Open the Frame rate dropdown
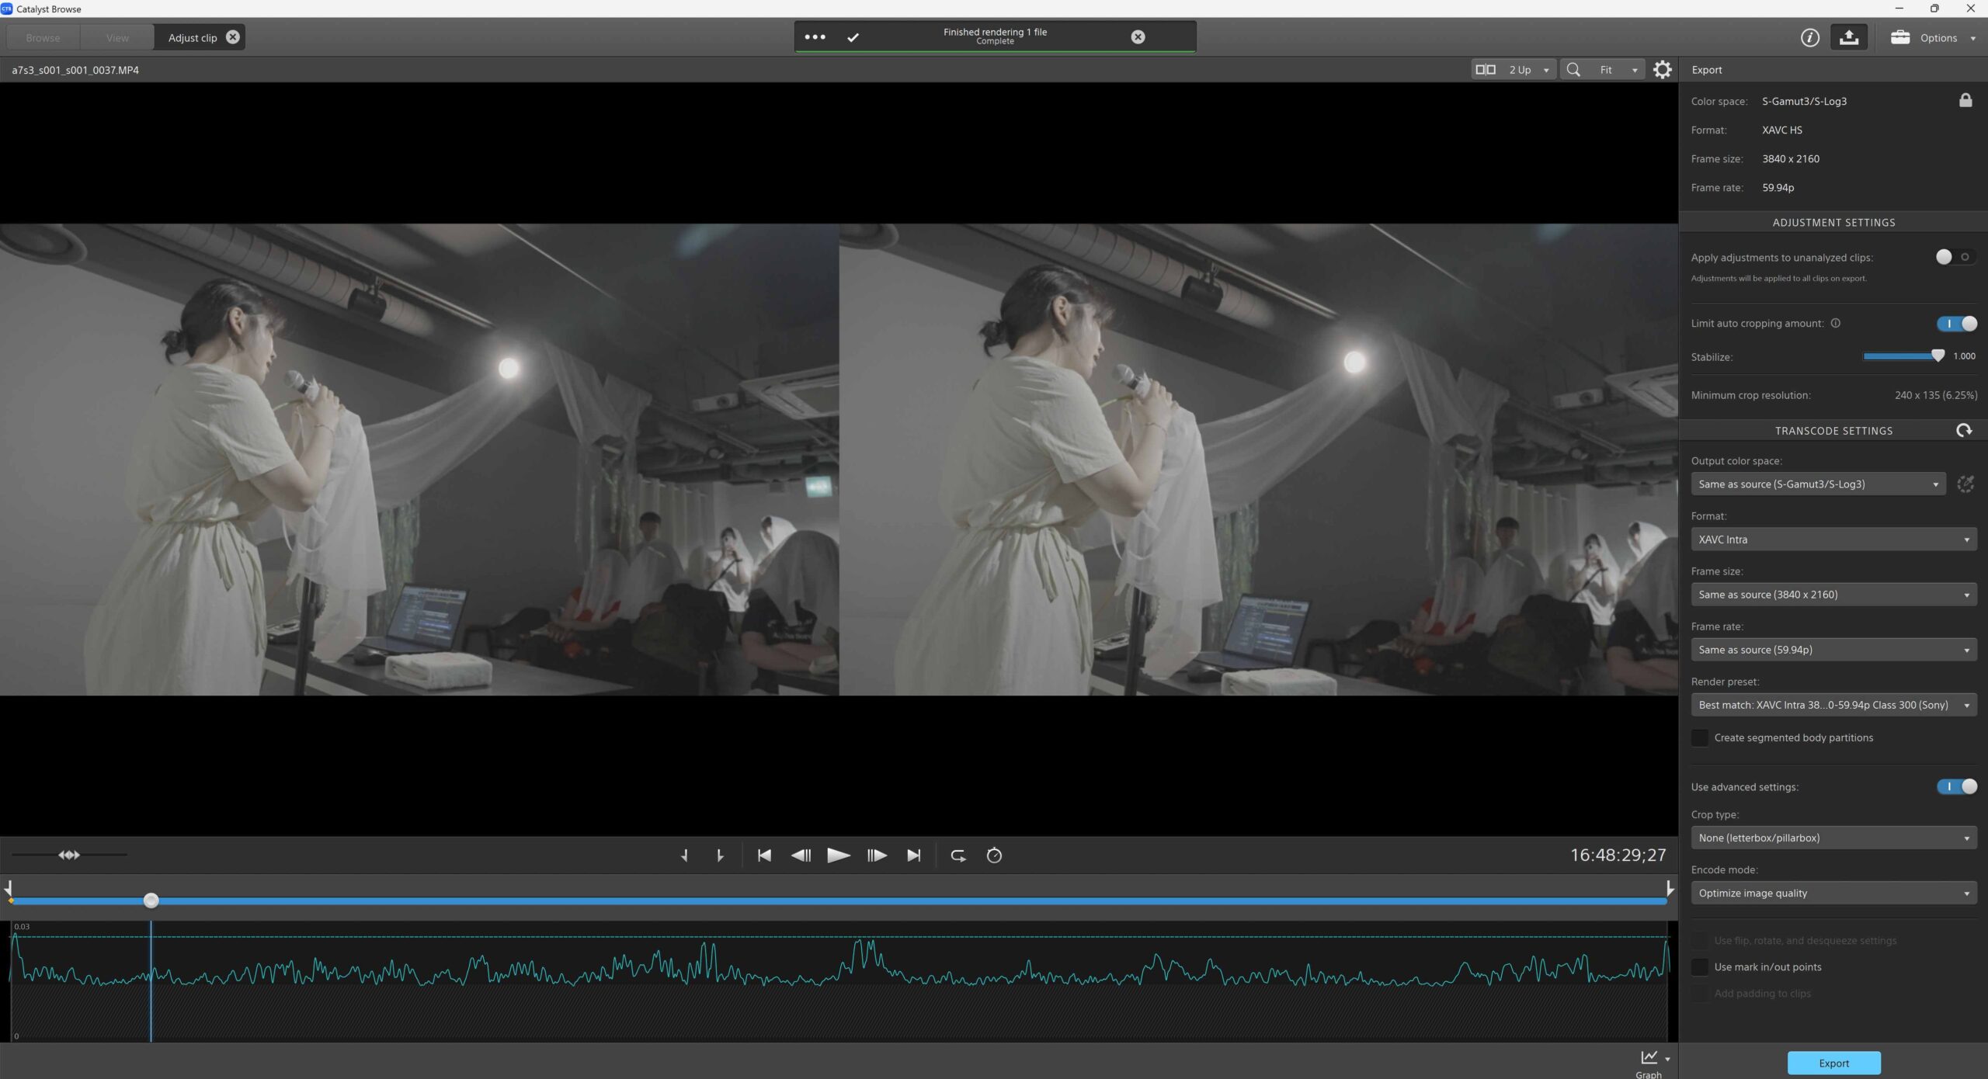Screen dimensions: 1988x1079 tap(1833, 650)
